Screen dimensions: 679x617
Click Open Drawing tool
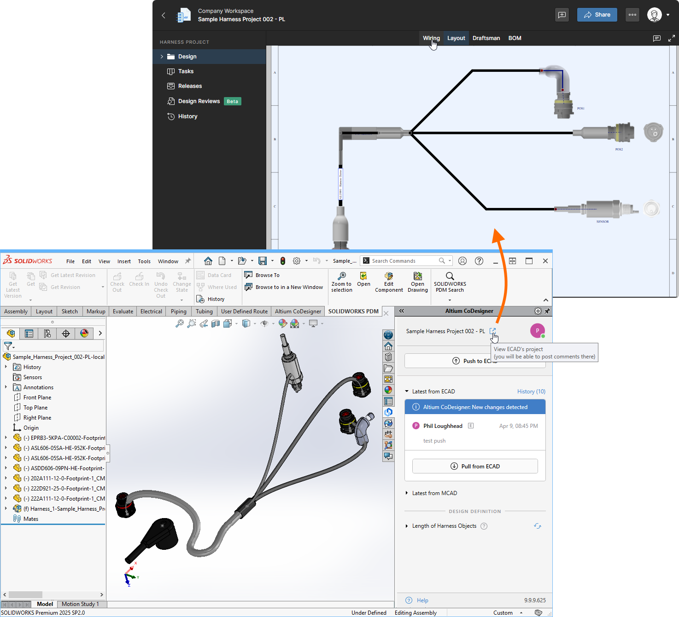click(418, 282)
